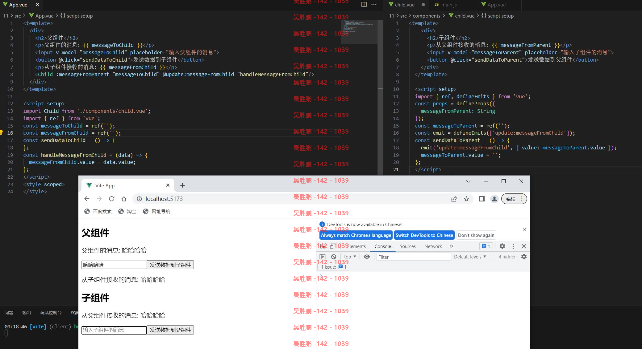
Task: Toggle the console live expression eye icon
Action: click(x=367, y=257)
